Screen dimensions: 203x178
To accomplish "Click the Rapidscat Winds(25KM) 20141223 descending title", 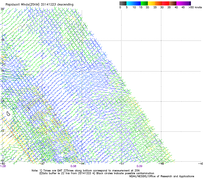I will coord(39,5).
